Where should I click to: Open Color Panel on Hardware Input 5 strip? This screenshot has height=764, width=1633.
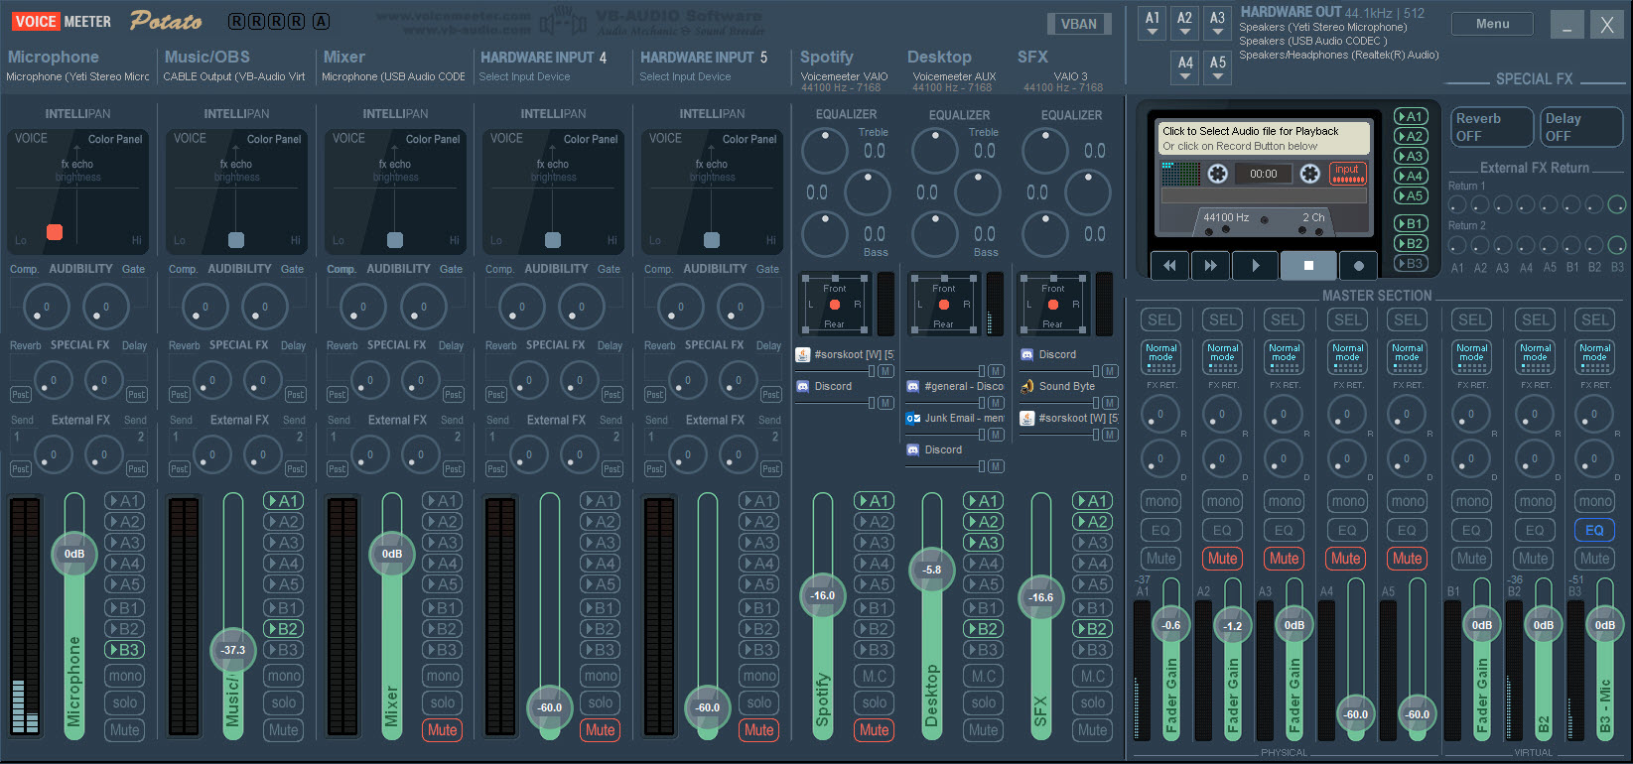click(749, 139)
